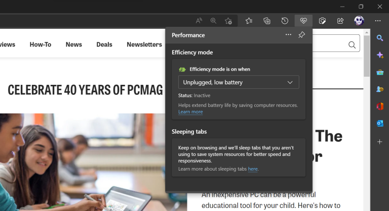Open the Deals menu item
The image size is (389, 211).
click(104, 44)
